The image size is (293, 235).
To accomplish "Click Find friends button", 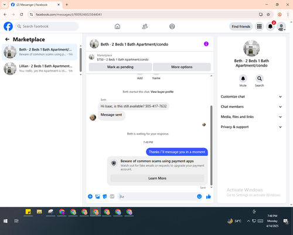I will point(241,26).
